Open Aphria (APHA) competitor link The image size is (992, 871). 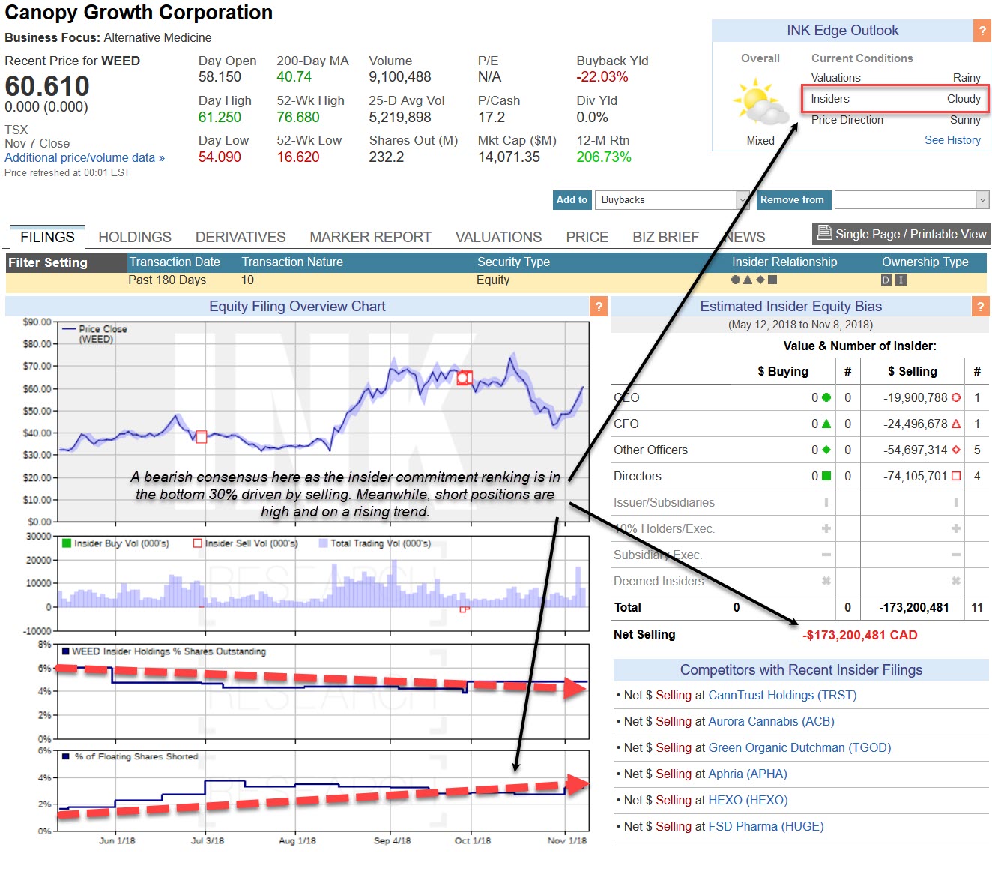click(x=748, y=774)
